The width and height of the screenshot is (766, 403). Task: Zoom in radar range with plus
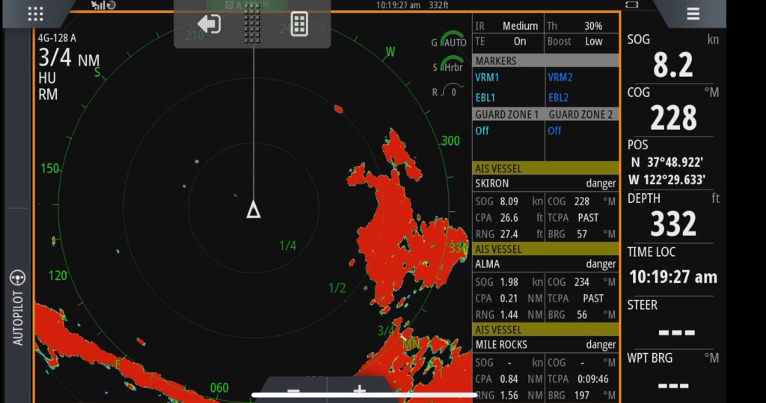coord(360,390)
